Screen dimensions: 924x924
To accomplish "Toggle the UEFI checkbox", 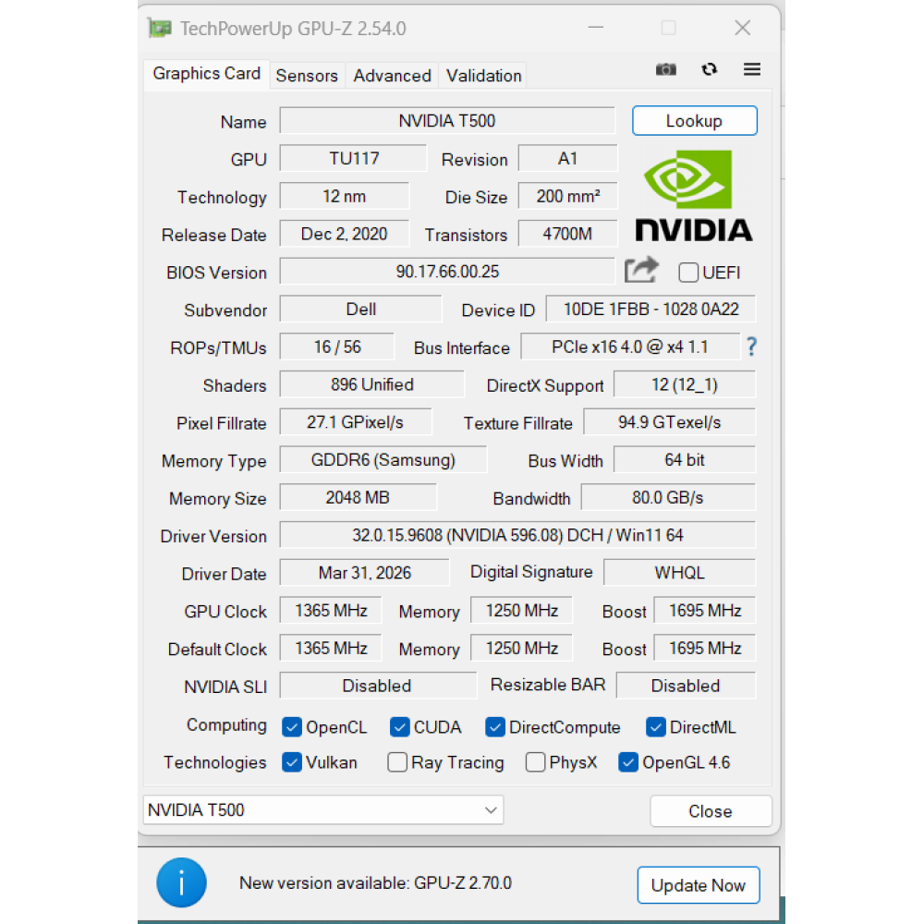I will pyautogui.click(x=688, y=273).
